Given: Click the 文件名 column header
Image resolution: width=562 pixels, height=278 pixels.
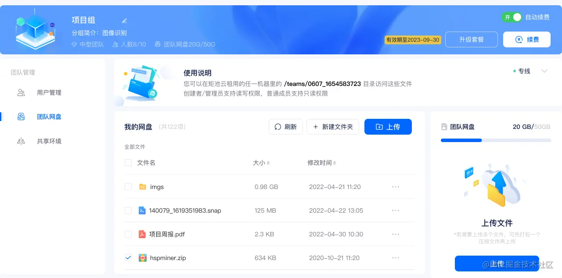Looking at the screenshot, I should [146, 163].
